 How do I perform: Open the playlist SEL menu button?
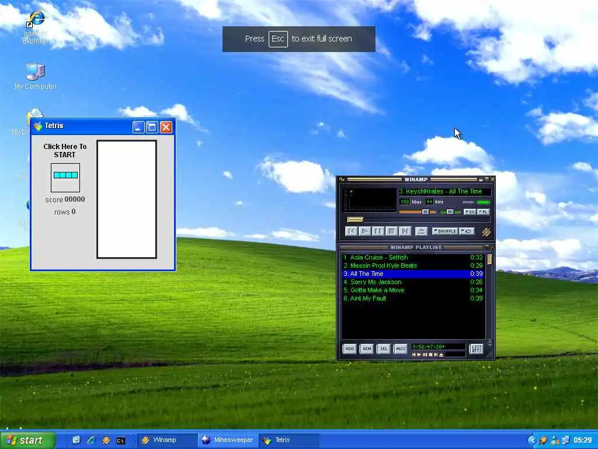pyautogui.click(x=384, y=348)
